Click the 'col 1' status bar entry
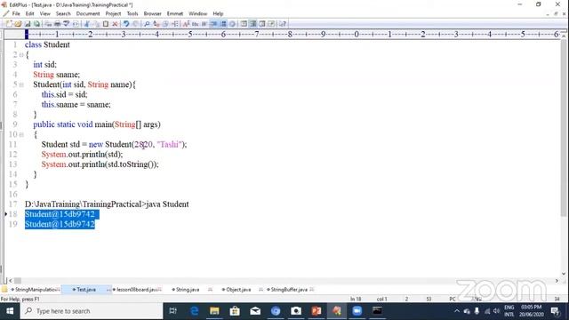The height and width of the screenshot is (320, 569). (x=381, y=299)
